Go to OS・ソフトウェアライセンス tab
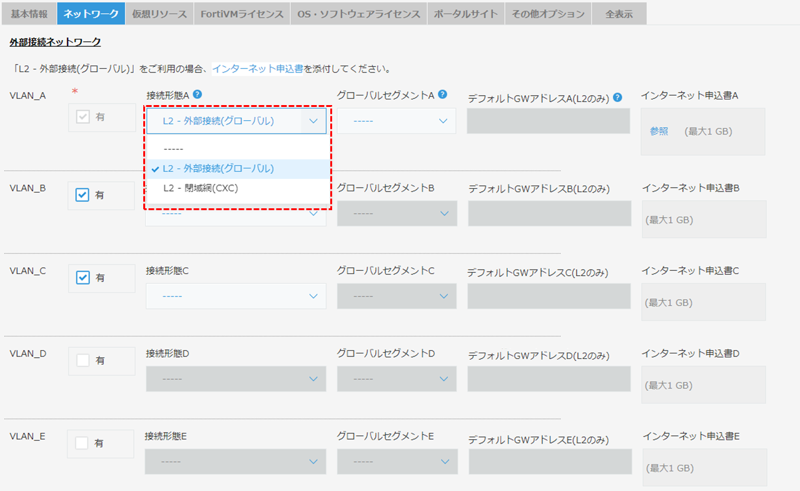The width and height of the screenshot is (800, 491). pos(359,14)
